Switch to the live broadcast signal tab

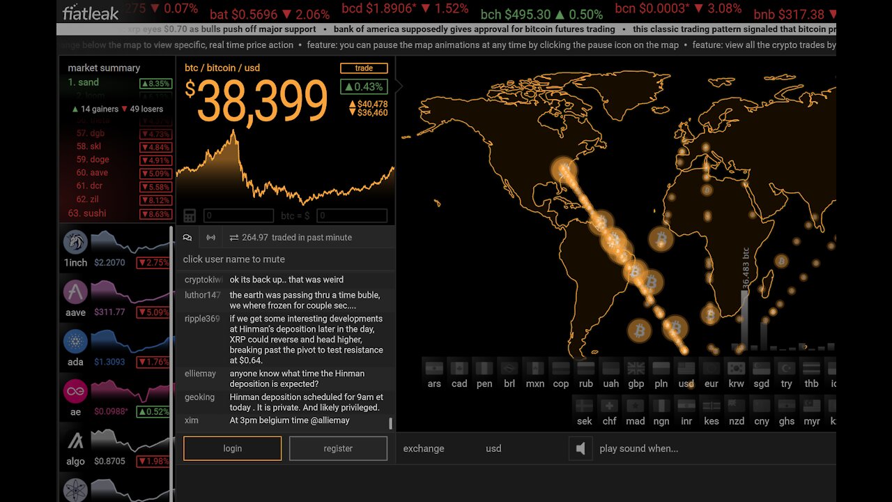[211, 237]
